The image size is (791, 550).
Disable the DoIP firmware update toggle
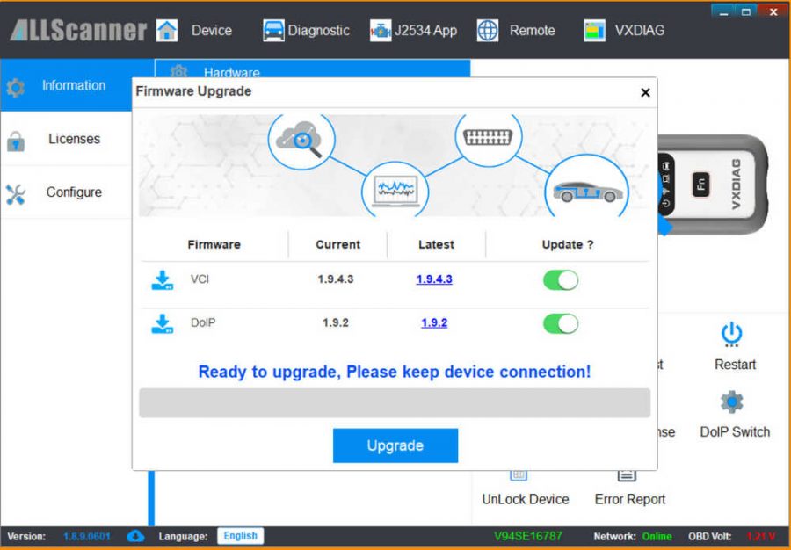561,323
